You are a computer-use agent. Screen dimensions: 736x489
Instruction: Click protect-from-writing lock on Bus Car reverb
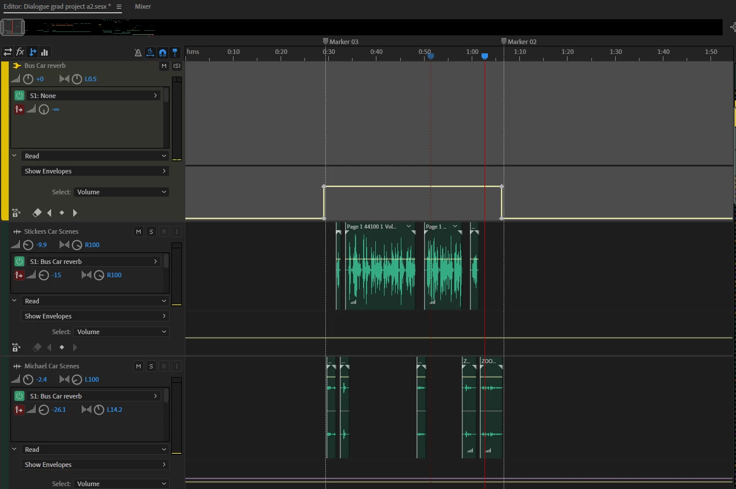[16, 213]
